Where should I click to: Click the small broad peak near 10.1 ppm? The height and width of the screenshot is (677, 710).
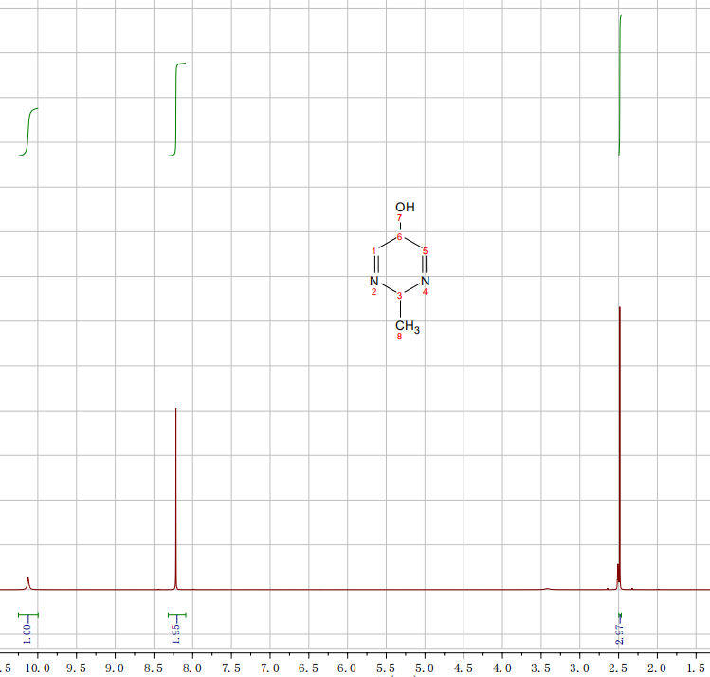pos(28,582)
